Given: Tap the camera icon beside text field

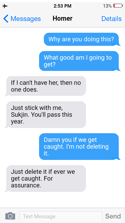Looking at the screenshot, I should pos(10,216).
